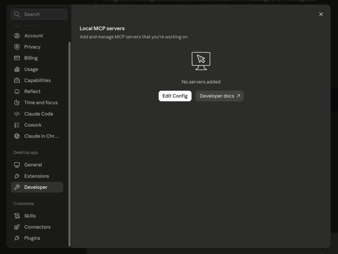
Task: Click the 'No servers added' text
Action: 201,82
